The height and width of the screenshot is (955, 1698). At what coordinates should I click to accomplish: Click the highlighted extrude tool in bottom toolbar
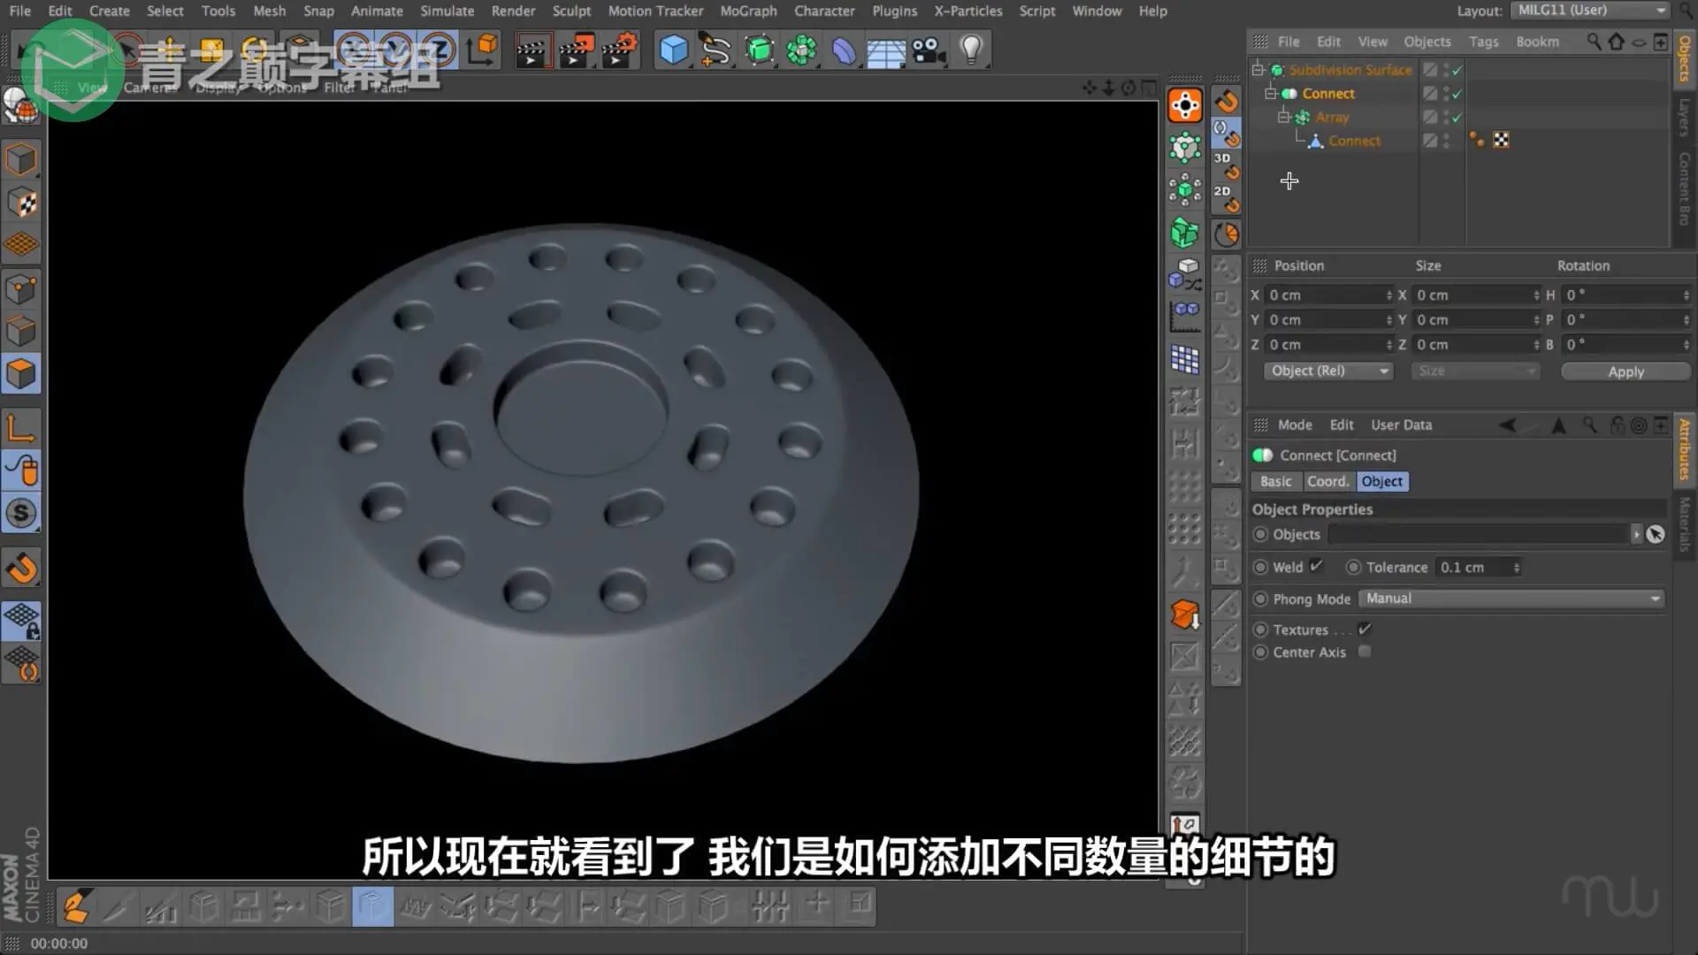[372, 906]
